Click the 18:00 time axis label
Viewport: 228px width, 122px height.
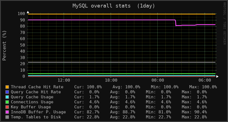111,80
